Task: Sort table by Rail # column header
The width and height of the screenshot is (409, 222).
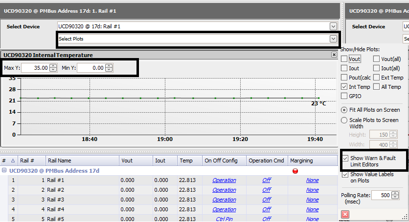Action: pos(32,161)
